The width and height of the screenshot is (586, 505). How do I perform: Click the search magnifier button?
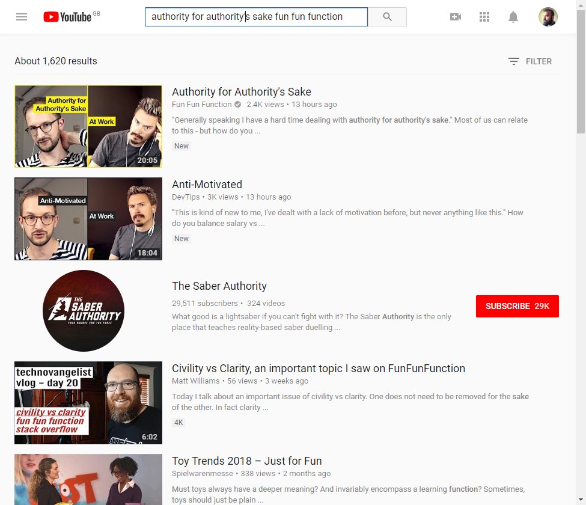tap(387, 17)
